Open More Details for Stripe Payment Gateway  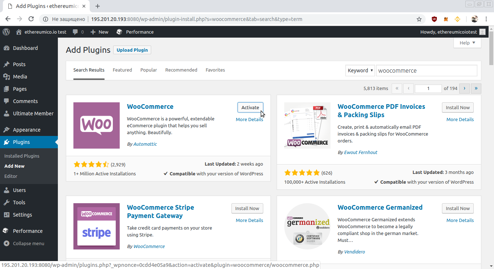coord(250,221)
